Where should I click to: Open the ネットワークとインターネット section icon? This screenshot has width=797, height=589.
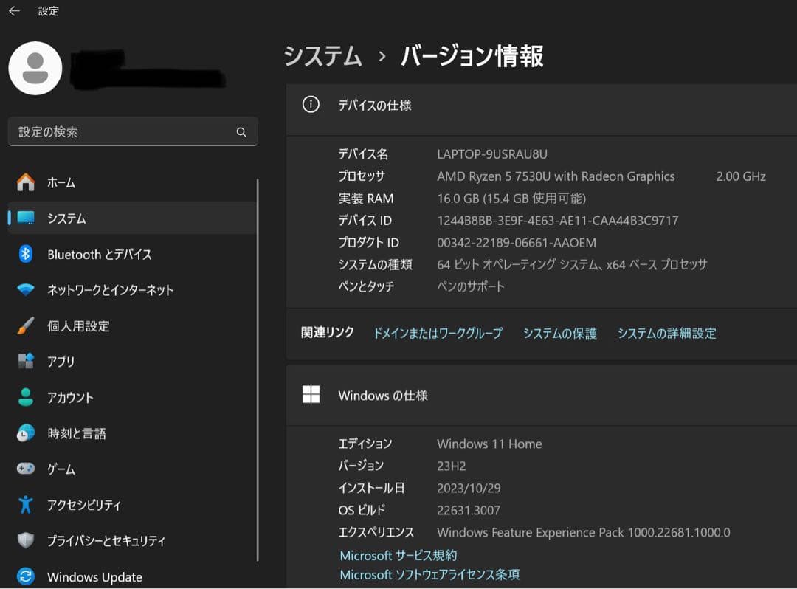26,289
